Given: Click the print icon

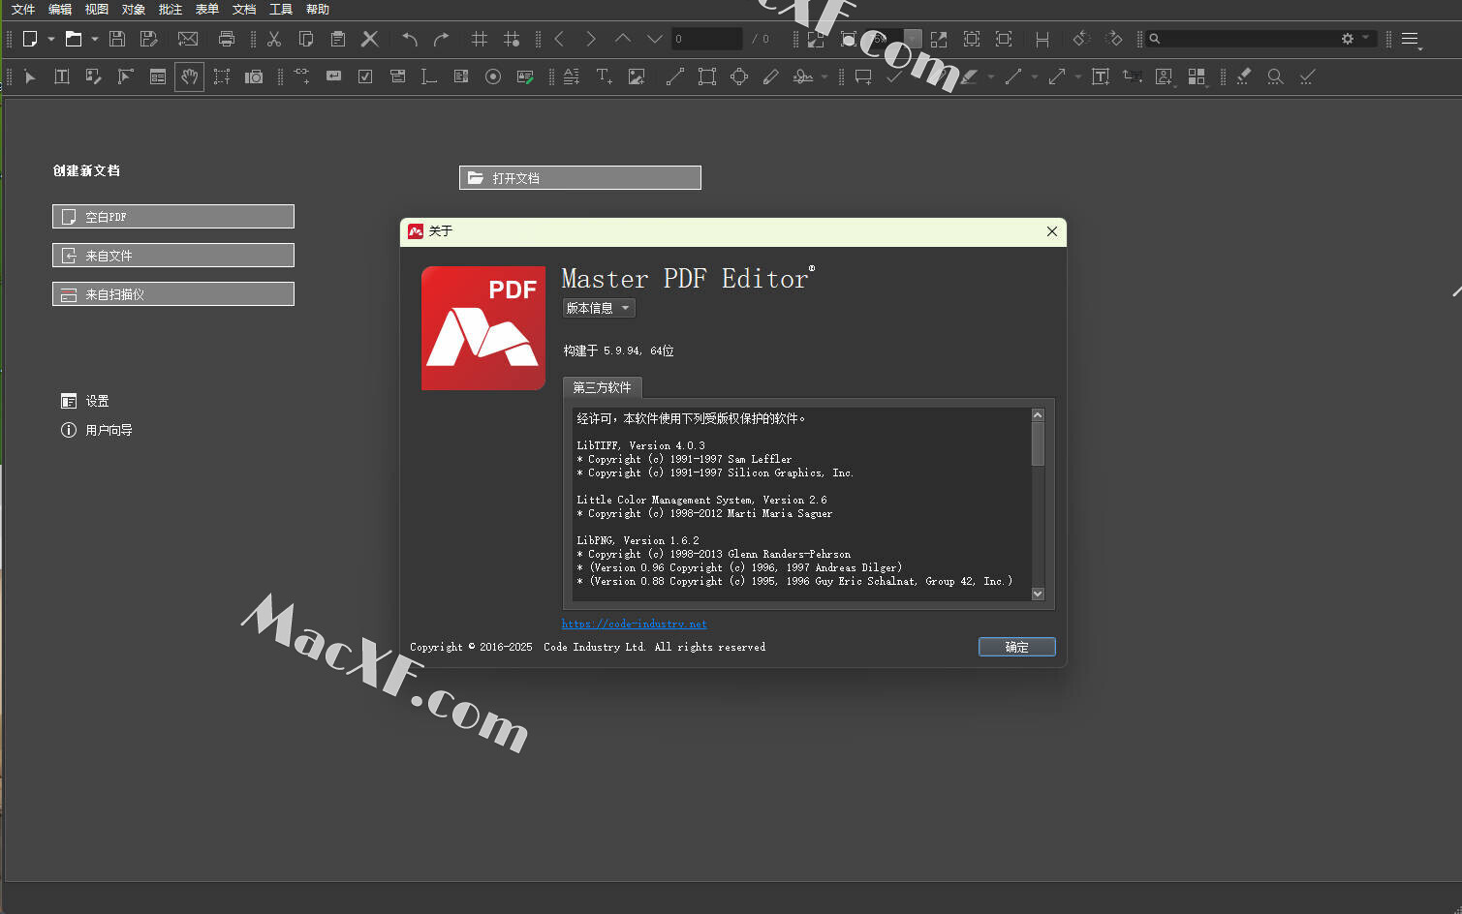Looking at the screenshot, I should [227, 39].
